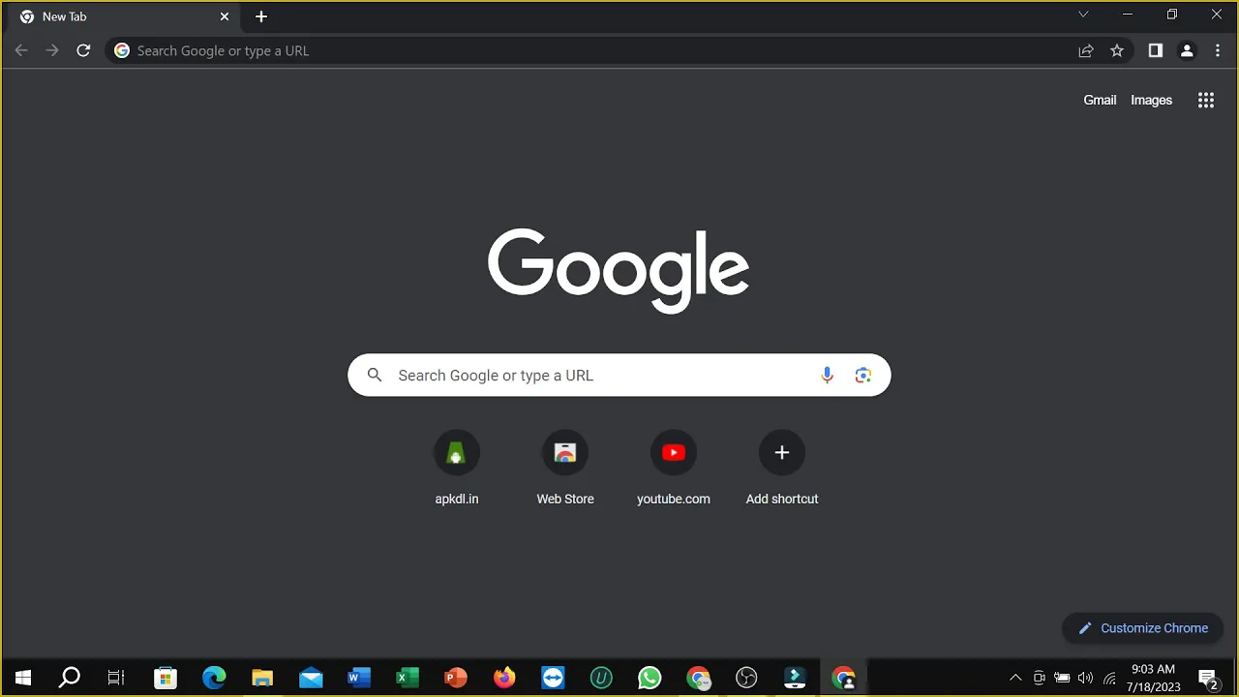This screenshot has width=1239, height=697.
Task: Click the Google logo
Action: tap(619, 270)
